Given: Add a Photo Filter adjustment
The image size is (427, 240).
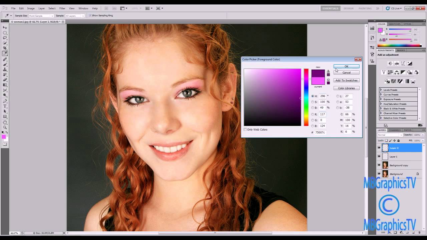Looking at the screenshot, I should tap(410, 72).
